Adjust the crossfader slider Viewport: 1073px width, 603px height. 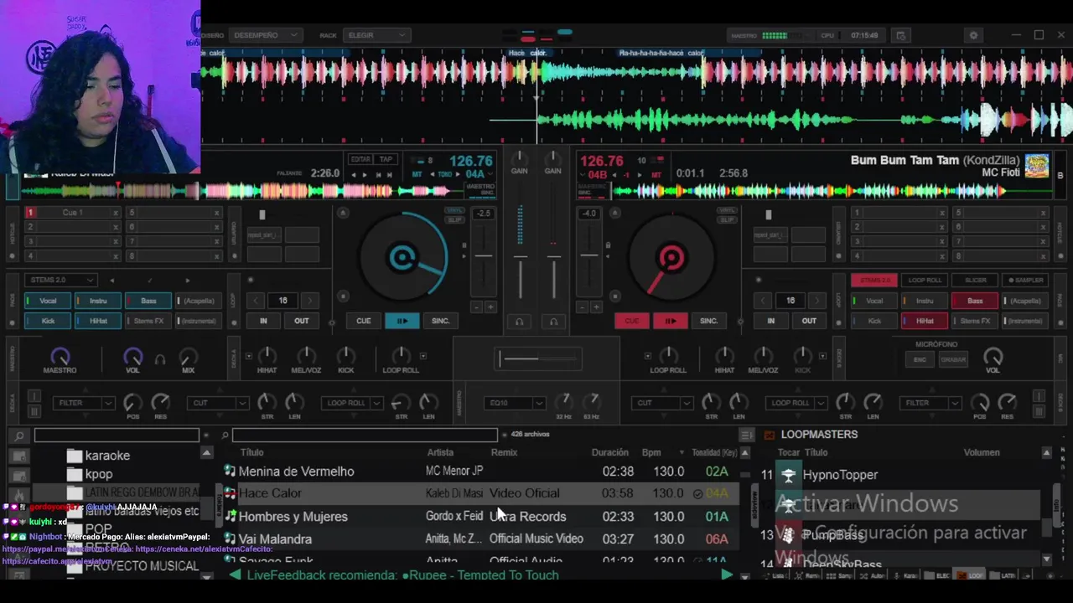(537, 359)
